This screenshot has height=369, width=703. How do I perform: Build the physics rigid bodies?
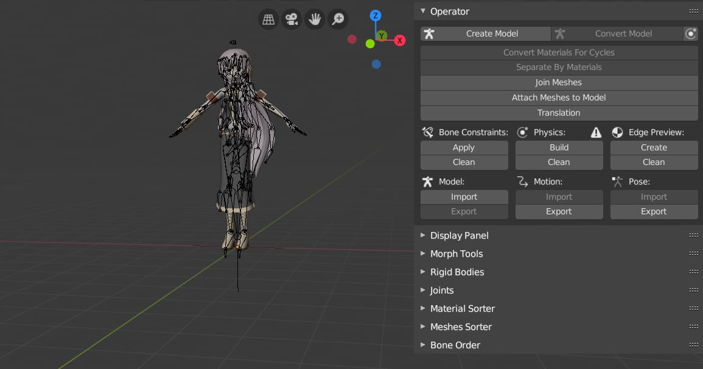[559, 147]
